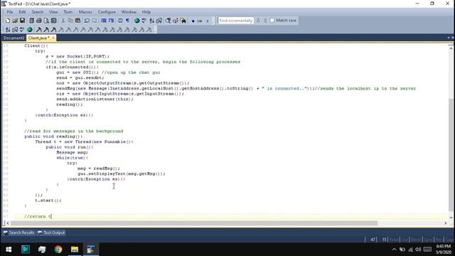This screenshot has height=256, width=455.
Task: Open the Windows Start menu
Action: pos(9,250)
